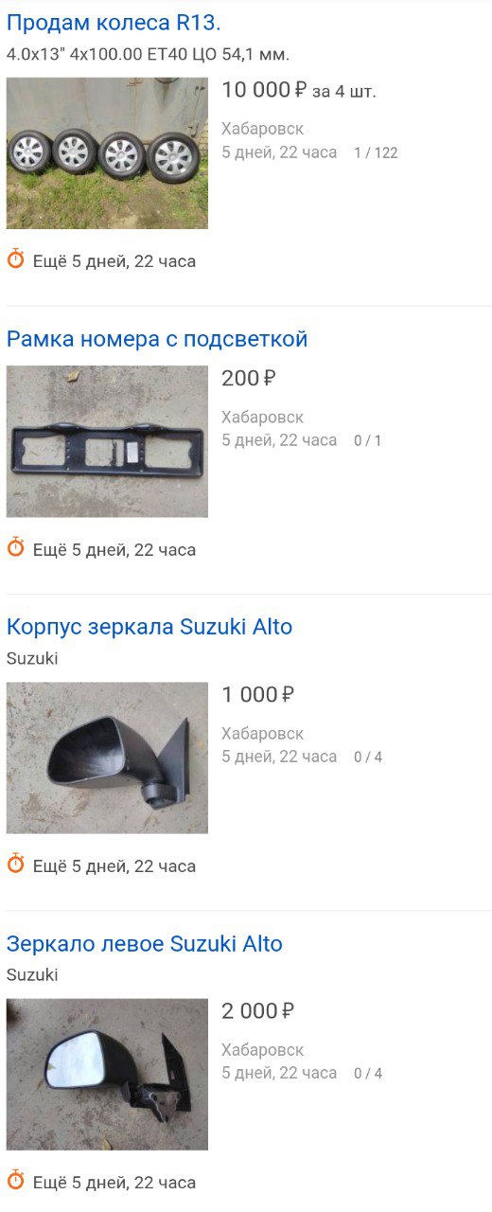Click the 1 / 122 views counter
This screenshot has height=1212, width=492.
coord(376,152)
